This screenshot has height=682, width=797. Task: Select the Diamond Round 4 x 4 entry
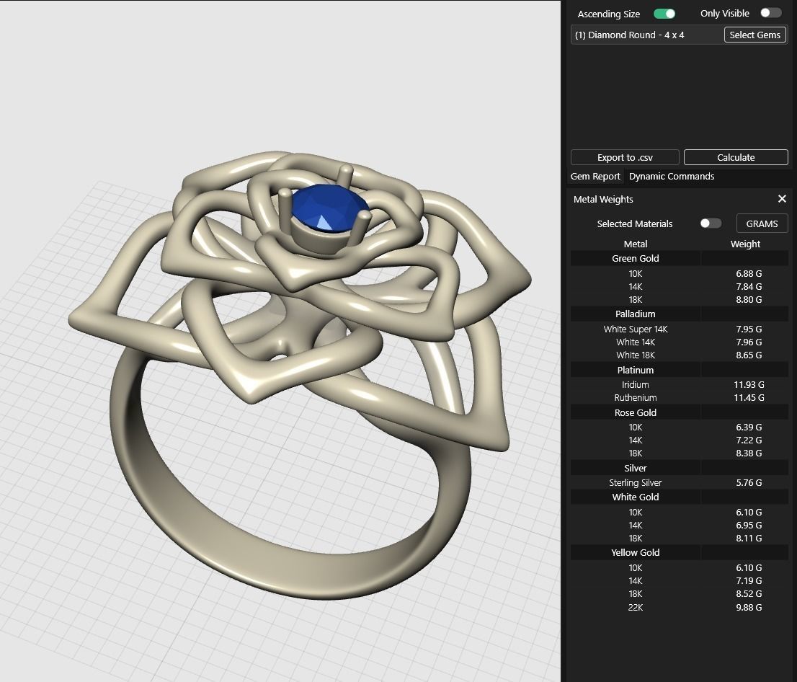pos(629,35)
